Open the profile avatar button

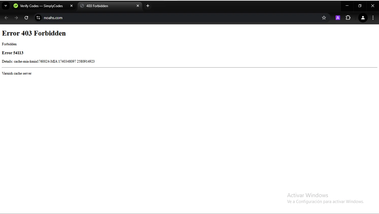[363, 18]
